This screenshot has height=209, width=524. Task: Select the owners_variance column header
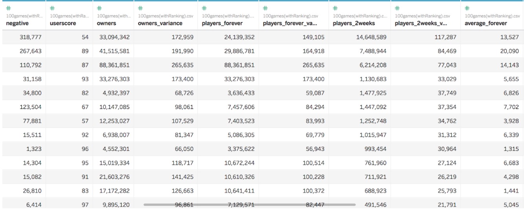(159, 23)
